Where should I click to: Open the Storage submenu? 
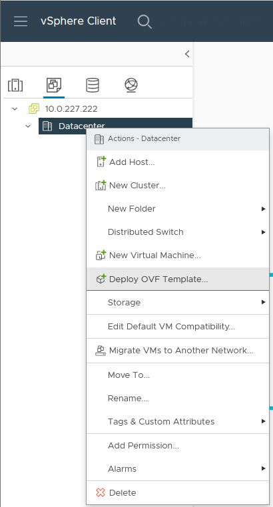[178, 302]
